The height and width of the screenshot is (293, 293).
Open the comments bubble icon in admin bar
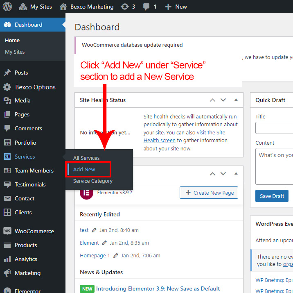(x=146, y=7)
